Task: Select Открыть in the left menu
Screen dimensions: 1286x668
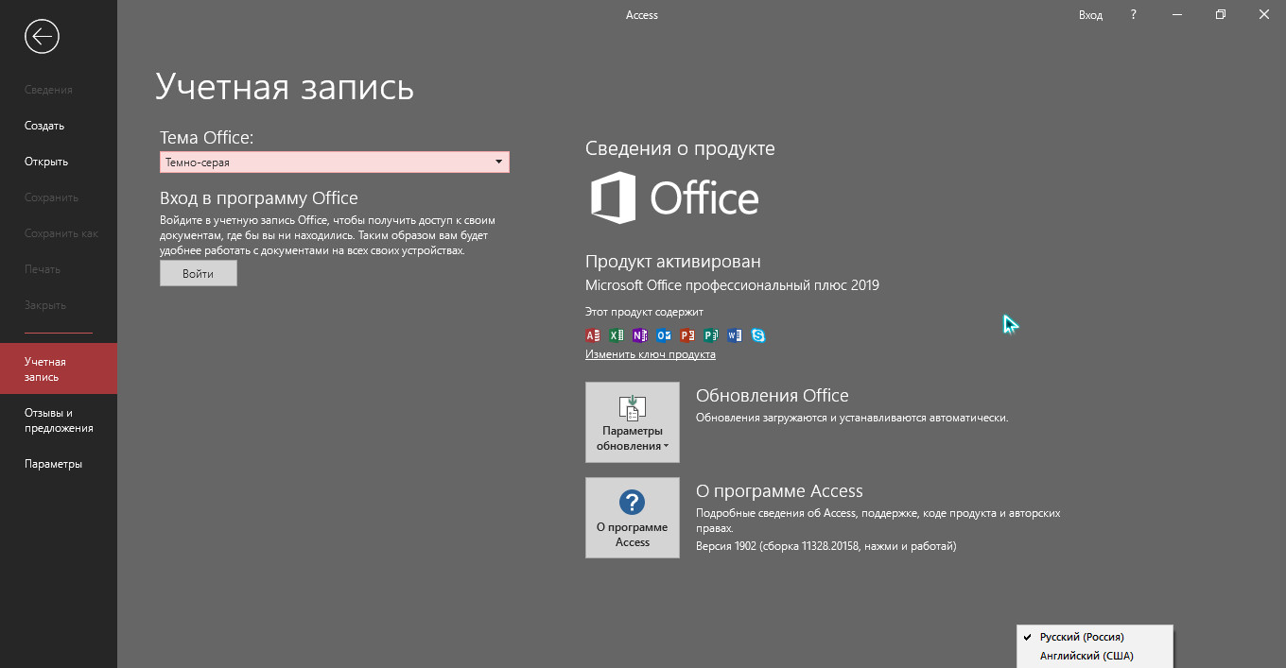Action: [x=46, y=162]
